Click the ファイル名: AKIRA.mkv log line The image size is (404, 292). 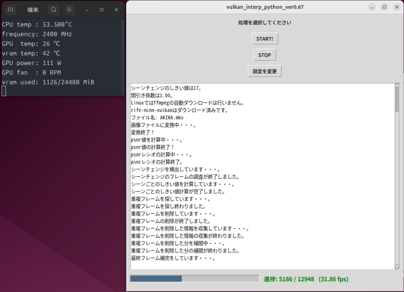pos(157,117)
